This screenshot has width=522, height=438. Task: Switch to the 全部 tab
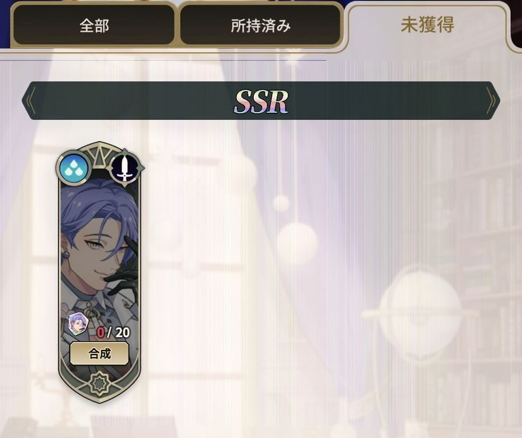click(x=94, y=25)
